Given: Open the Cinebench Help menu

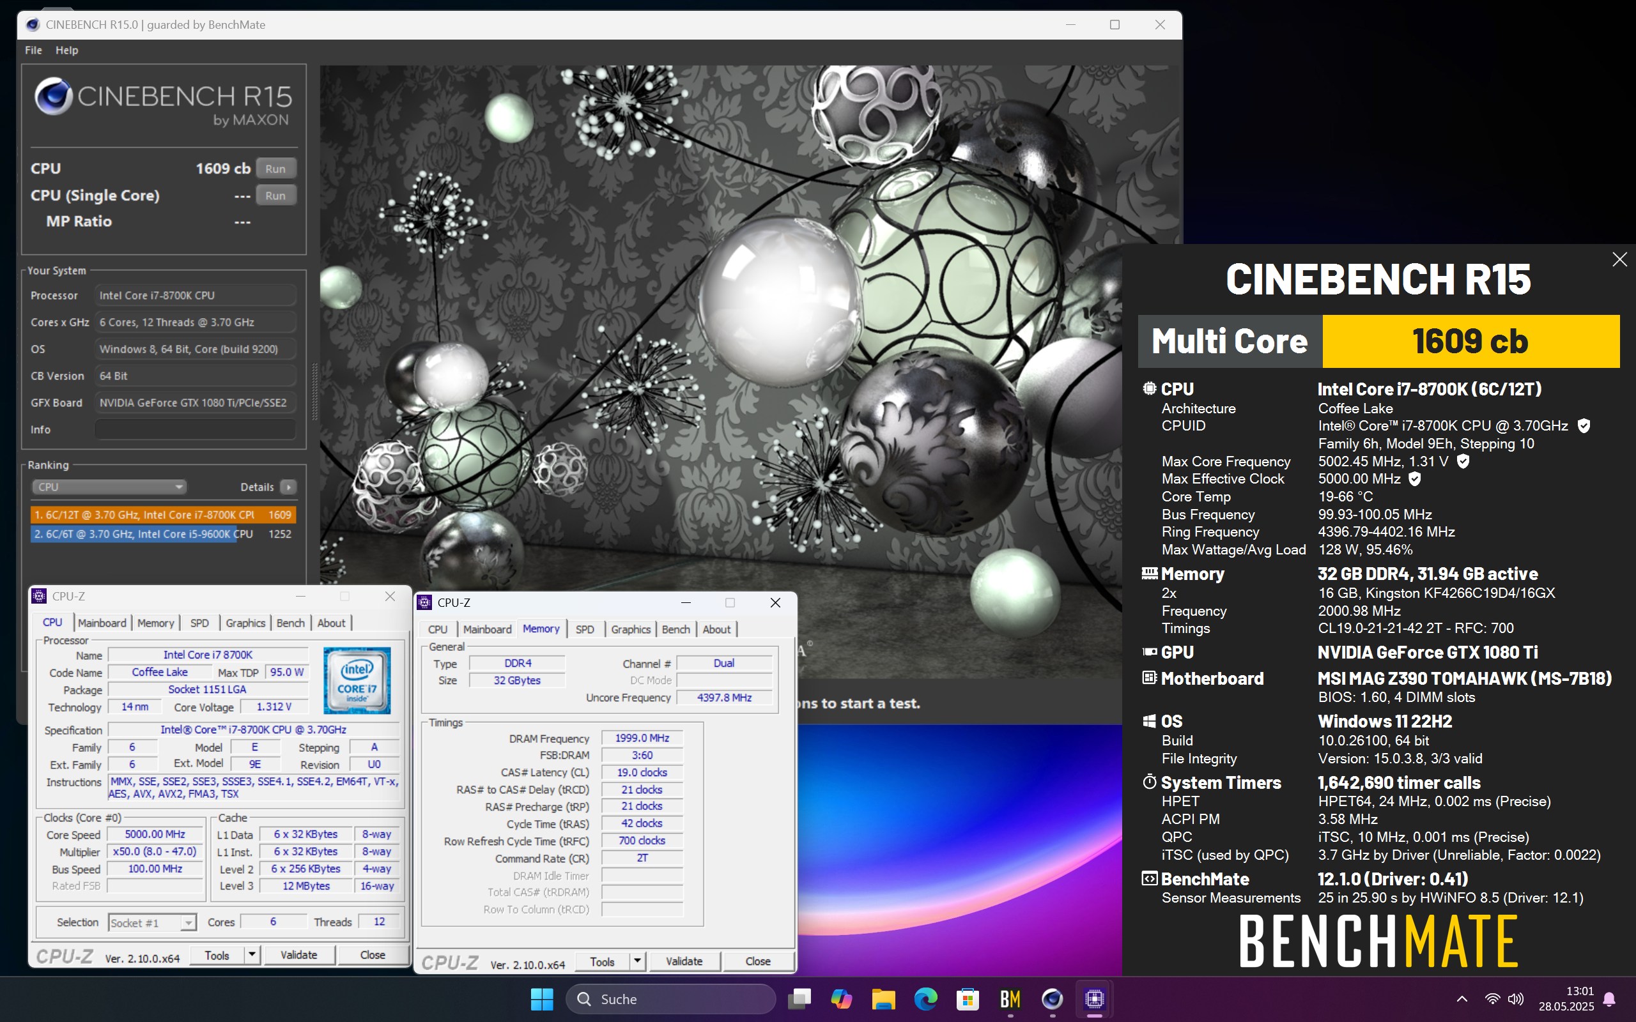Looking at the screenshot, I should 66,50.
